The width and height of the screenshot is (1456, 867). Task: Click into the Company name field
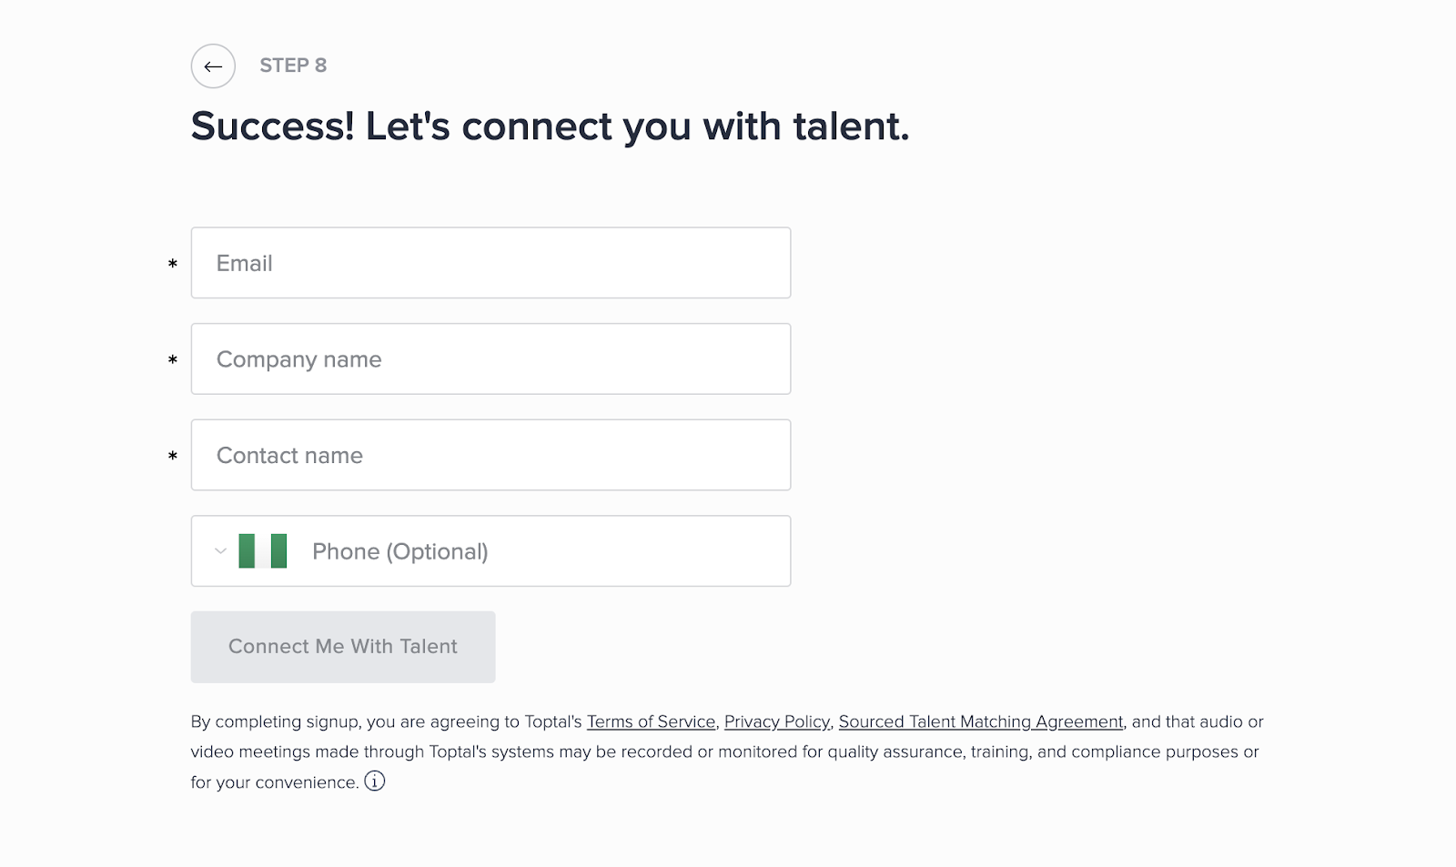point(490,359)
